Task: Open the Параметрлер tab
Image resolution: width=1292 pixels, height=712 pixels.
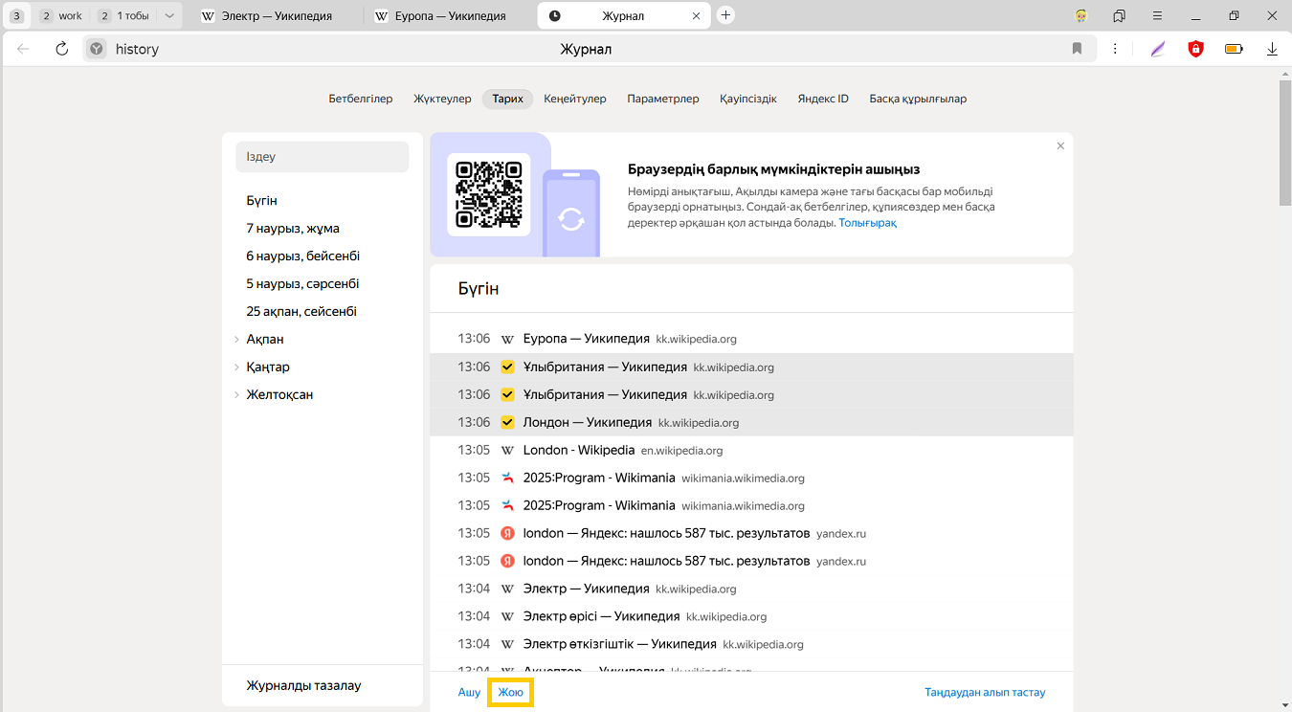Action: point(662,99)
